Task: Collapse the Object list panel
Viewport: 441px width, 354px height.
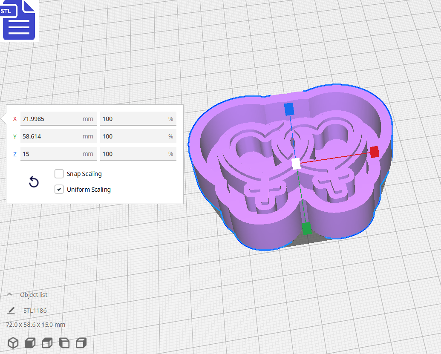Action: click(x=9, y=294)
